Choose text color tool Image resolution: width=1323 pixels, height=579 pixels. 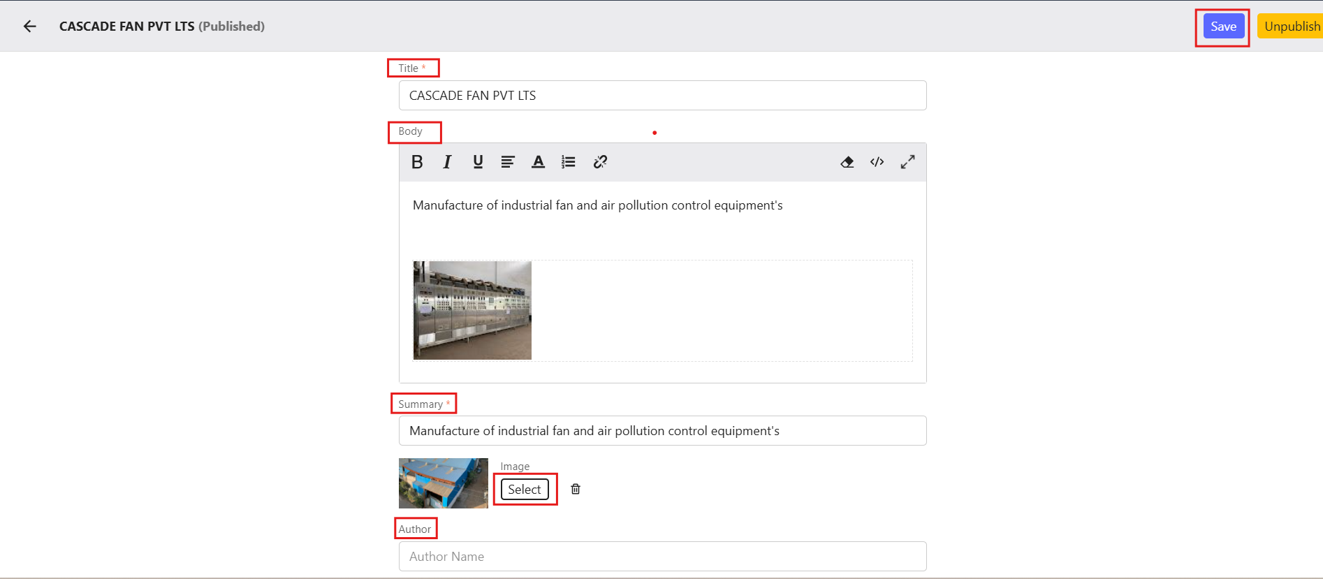(x=538, y=162)
